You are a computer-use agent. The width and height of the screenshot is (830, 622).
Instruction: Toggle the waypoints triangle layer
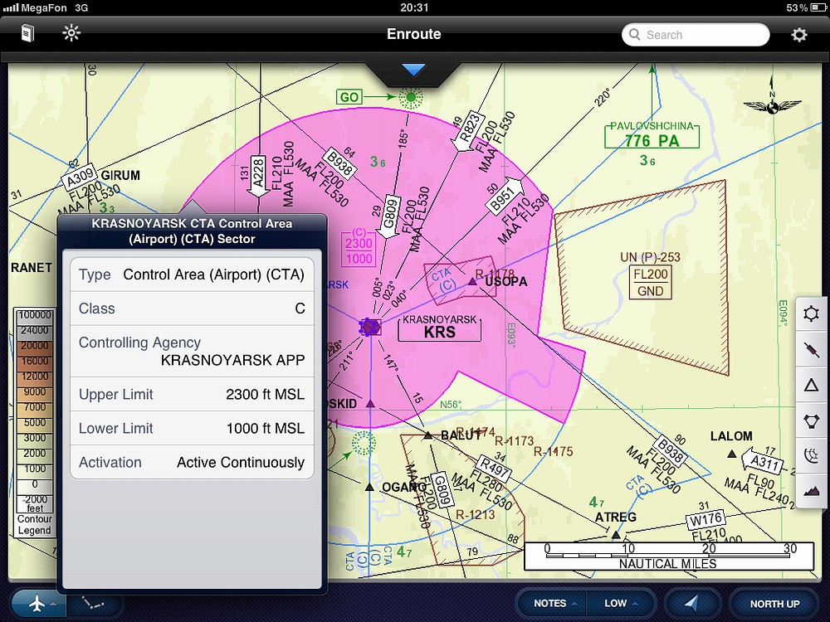coord(811,385)
